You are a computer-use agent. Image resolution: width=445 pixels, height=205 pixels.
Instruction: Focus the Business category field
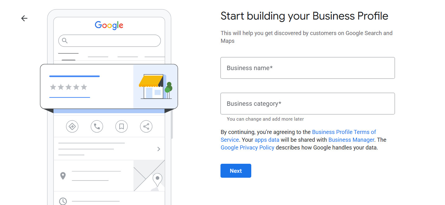308,104
